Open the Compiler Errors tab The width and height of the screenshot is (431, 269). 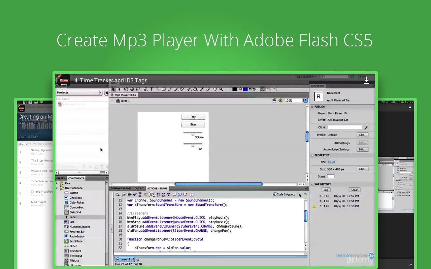pos(121,188)
